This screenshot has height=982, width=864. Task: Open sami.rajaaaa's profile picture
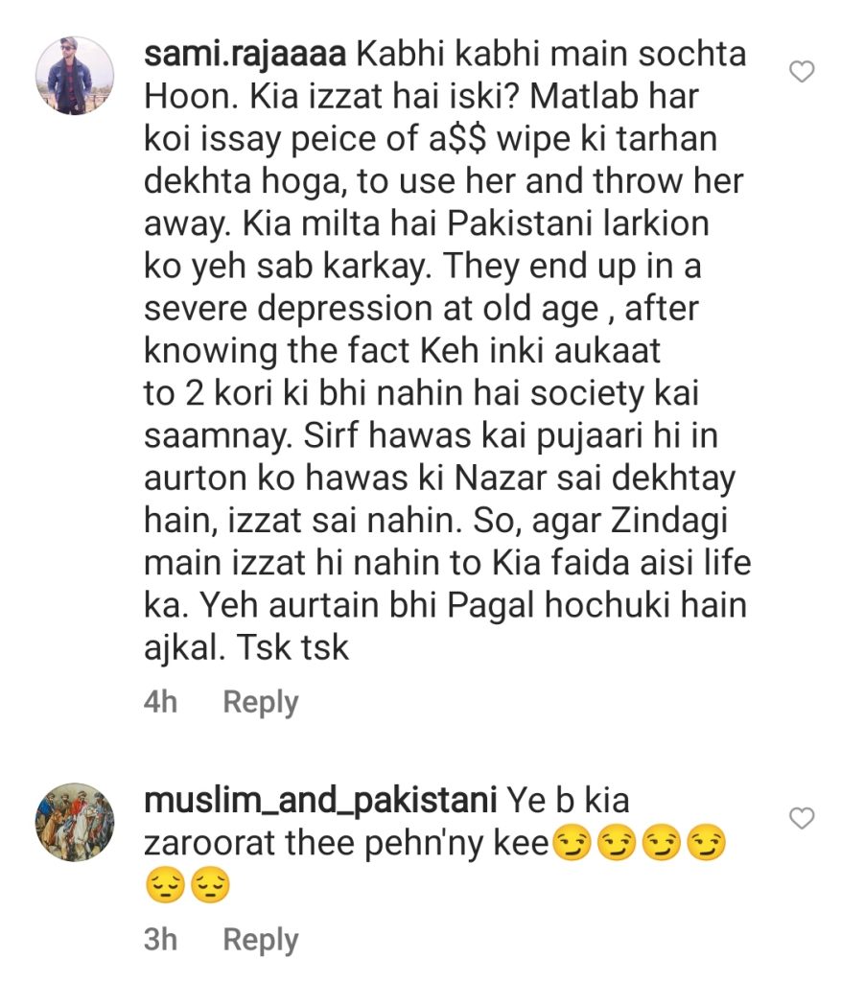click(75, 76)
